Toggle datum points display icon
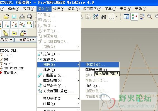 click(x=14, y=24)
